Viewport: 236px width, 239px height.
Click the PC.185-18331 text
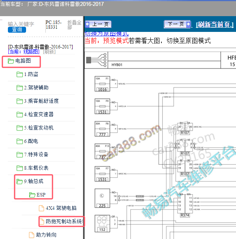53,25
